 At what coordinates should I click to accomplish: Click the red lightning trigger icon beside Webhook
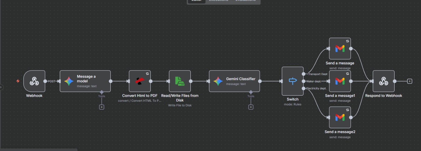pyautogui.click(x=18, y=81)
